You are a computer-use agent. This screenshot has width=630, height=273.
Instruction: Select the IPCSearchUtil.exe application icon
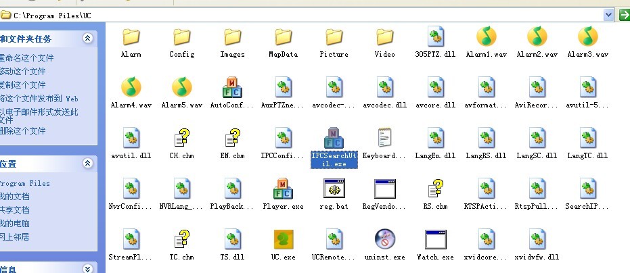pos(334,138)
